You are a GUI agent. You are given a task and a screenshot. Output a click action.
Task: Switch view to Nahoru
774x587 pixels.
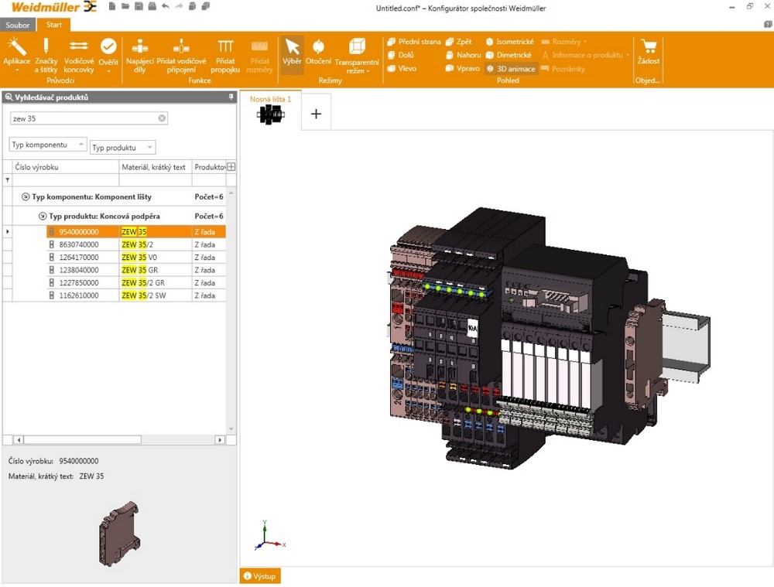pyautogui.click(x=463, y=55)
